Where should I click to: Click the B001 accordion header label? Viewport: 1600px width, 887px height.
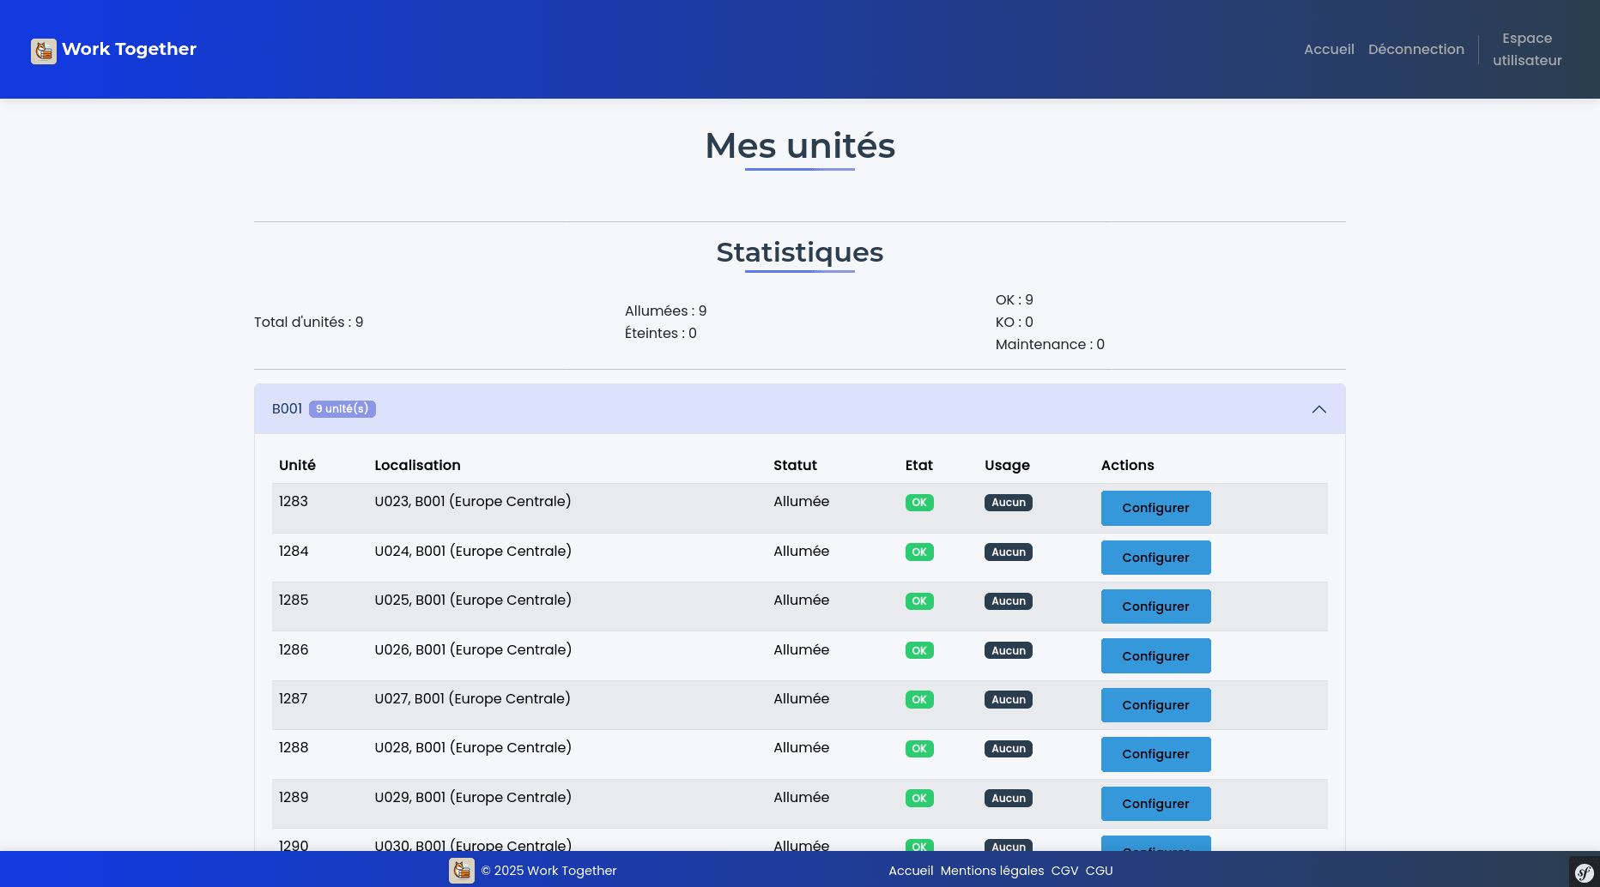coord(288,409)
